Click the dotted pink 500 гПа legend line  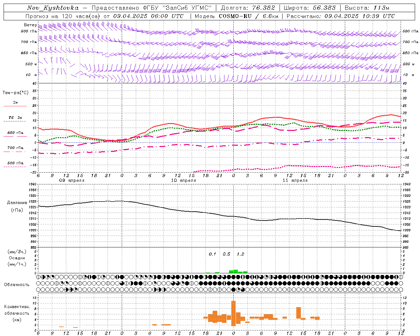14,167
